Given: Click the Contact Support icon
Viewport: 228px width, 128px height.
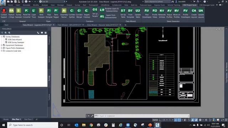Looking at the screenshot, I should (4, 13).
